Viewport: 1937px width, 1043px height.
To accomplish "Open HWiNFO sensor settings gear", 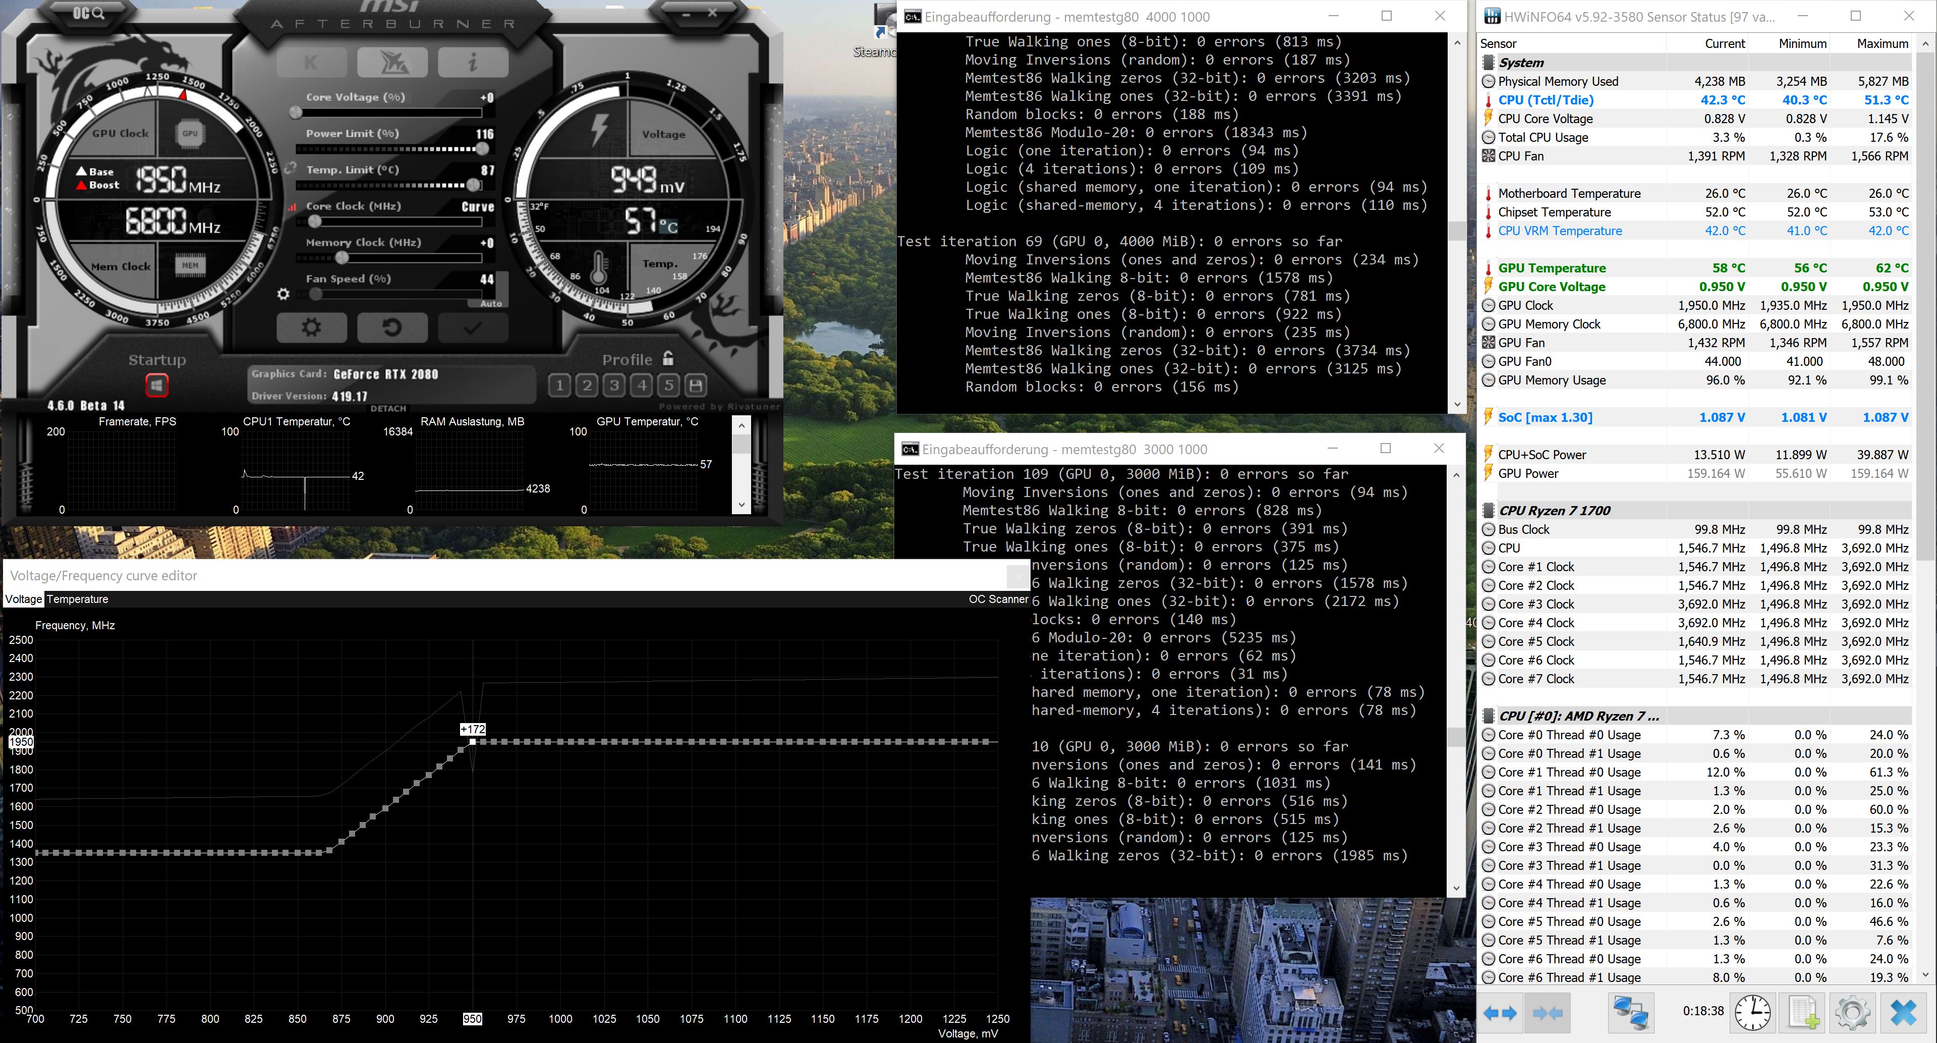I will (x=1852, y=1012).
